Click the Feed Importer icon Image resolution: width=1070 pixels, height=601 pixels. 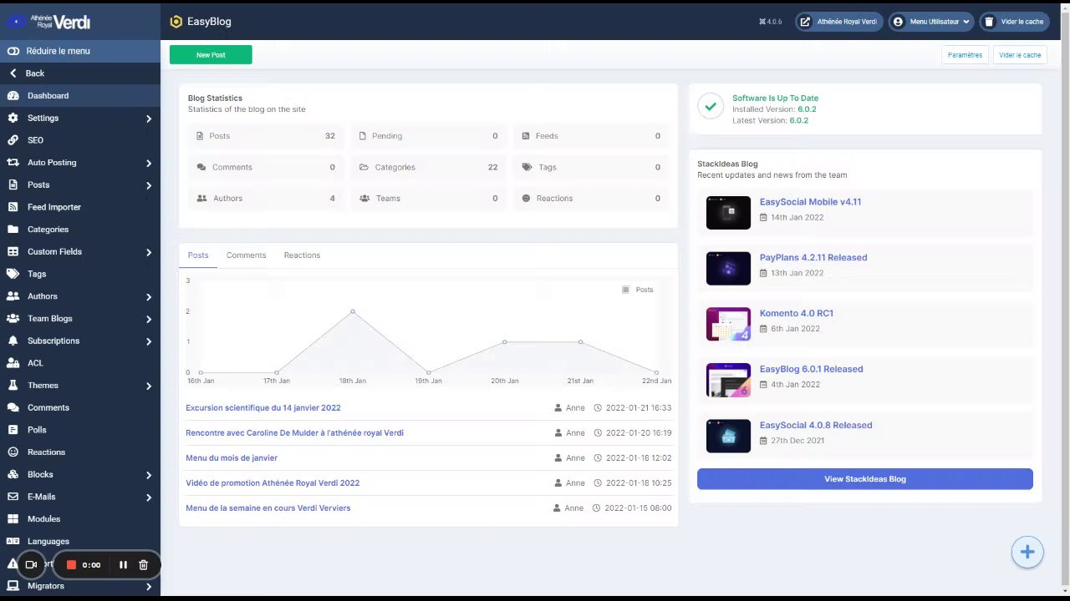click(x=13, y=207)
